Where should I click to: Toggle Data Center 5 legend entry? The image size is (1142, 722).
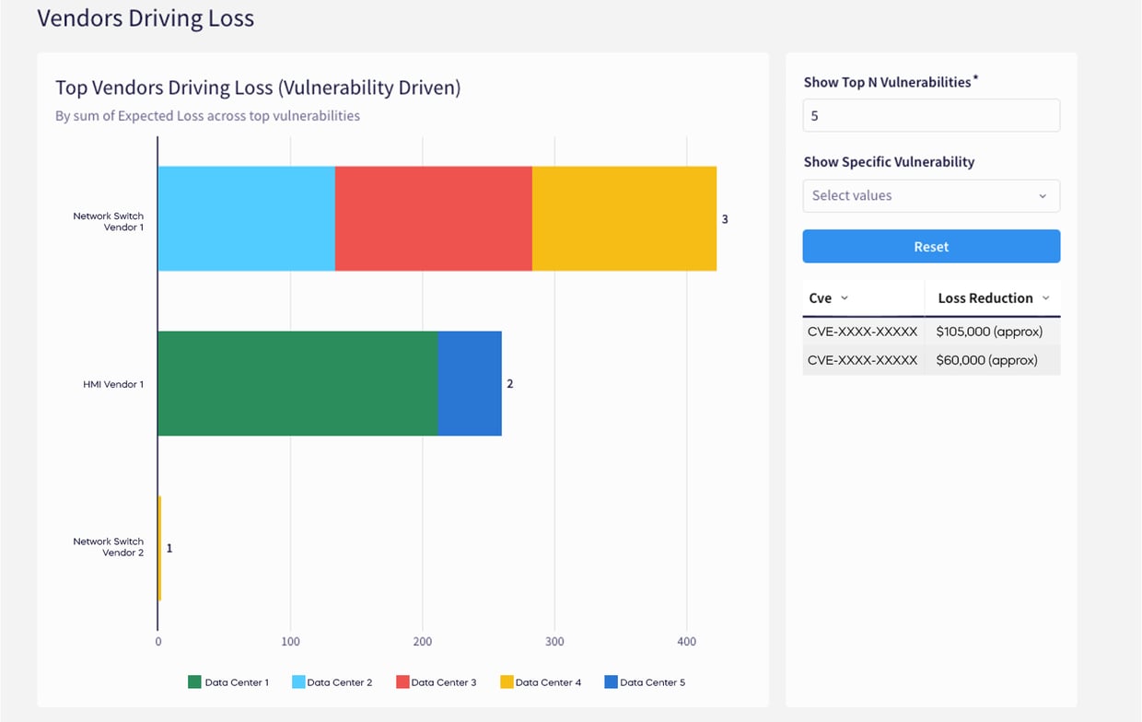[x=645, y=682]
